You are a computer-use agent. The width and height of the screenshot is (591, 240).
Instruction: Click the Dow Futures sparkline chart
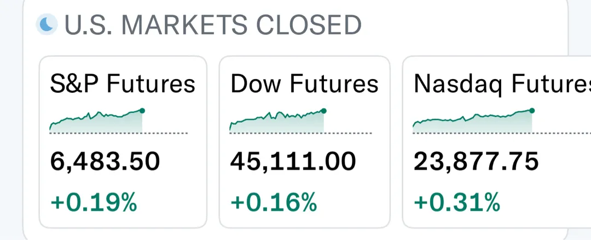[x=277, y=122]
